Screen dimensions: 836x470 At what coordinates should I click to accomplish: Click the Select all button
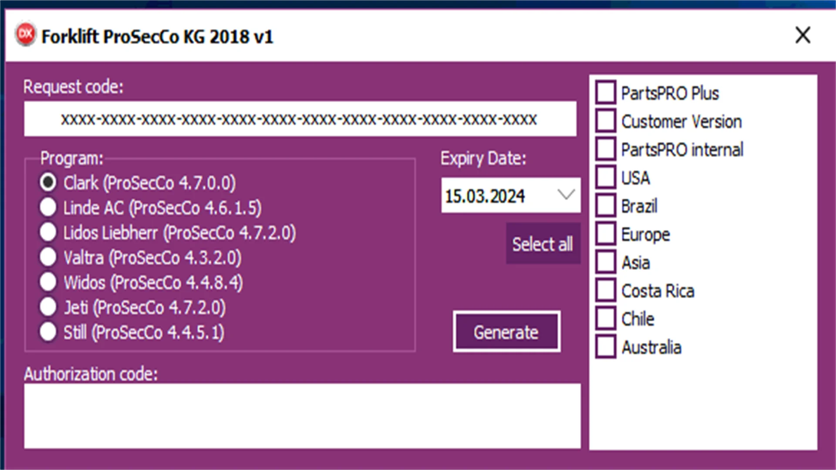(x=543, y=245)
